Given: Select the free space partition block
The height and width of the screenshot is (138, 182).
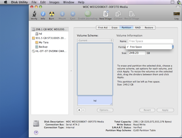Looking at the screenshot, I should point(95,69).
